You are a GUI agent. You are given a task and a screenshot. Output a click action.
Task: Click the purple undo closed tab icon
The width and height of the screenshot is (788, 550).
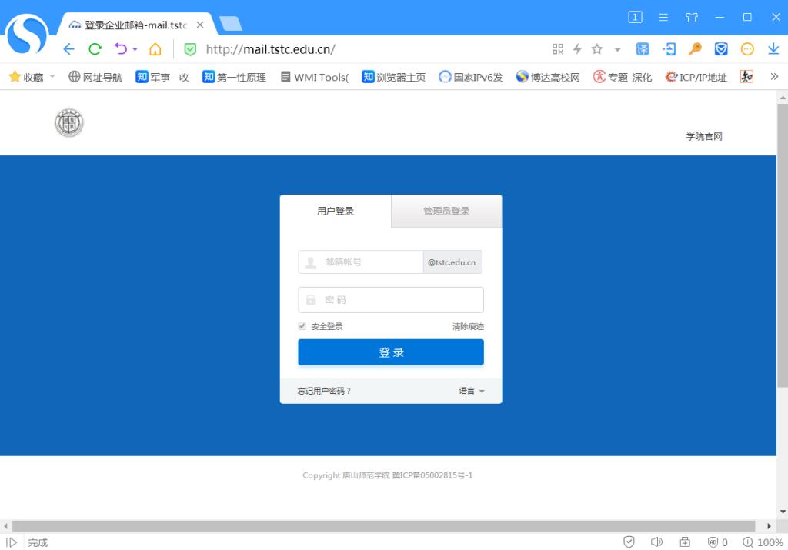click(121, 49)
